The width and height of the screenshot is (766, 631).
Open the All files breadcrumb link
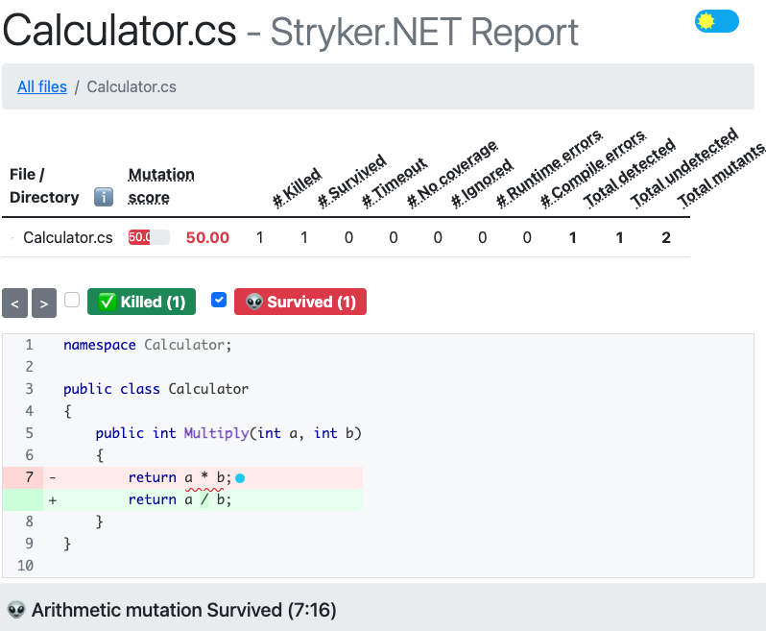[x=42, y=86]
